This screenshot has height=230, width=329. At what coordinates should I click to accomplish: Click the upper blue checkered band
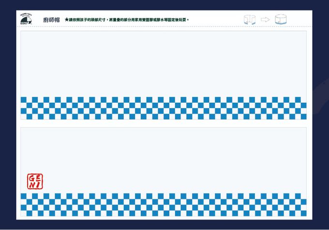(164, 108)
